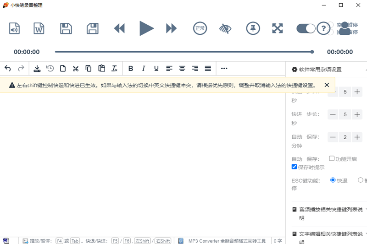Click the 快进 步长 value field showing 5
The width and height of the screenshot is (367, 244).
tap(345, 114)
